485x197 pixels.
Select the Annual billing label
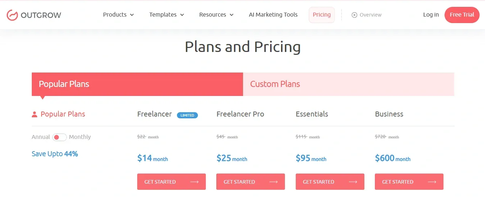(41, 137)
